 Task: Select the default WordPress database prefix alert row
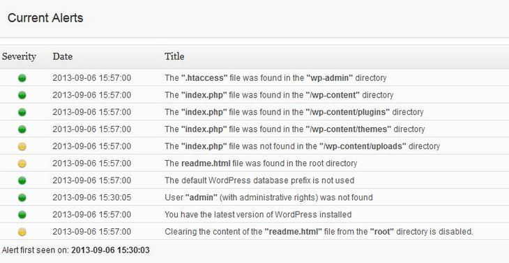(254, 180)
